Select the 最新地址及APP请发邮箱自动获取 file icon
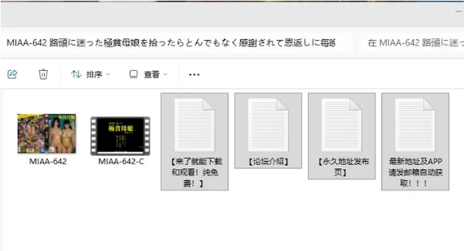 (x=415, y=125)
